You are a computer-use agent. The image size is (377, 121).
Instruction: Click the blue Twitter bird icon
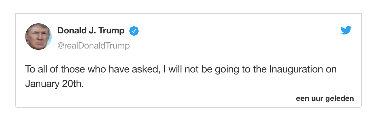346,30
